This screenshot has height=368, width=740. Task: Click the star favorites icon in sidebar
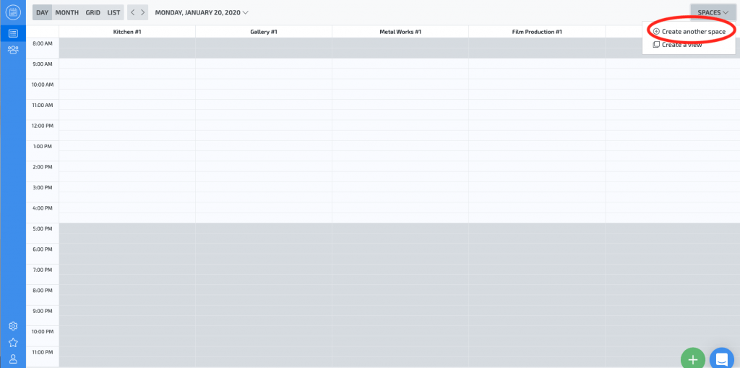click(x=13, y=343)
